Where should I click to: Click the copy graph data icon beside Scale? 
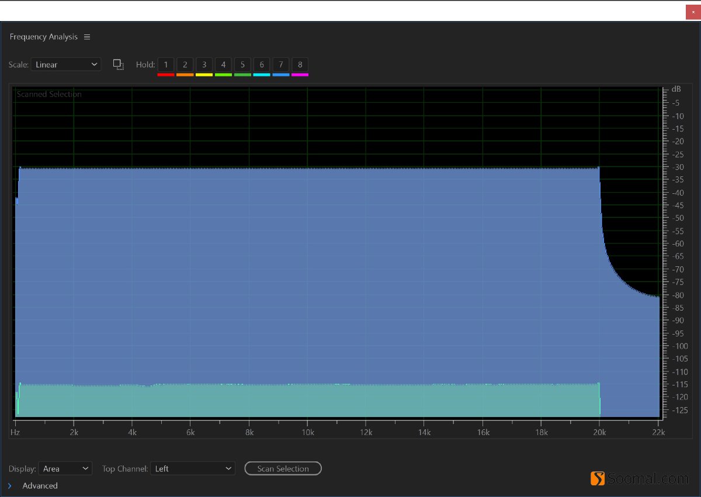[x=119, y=64]
